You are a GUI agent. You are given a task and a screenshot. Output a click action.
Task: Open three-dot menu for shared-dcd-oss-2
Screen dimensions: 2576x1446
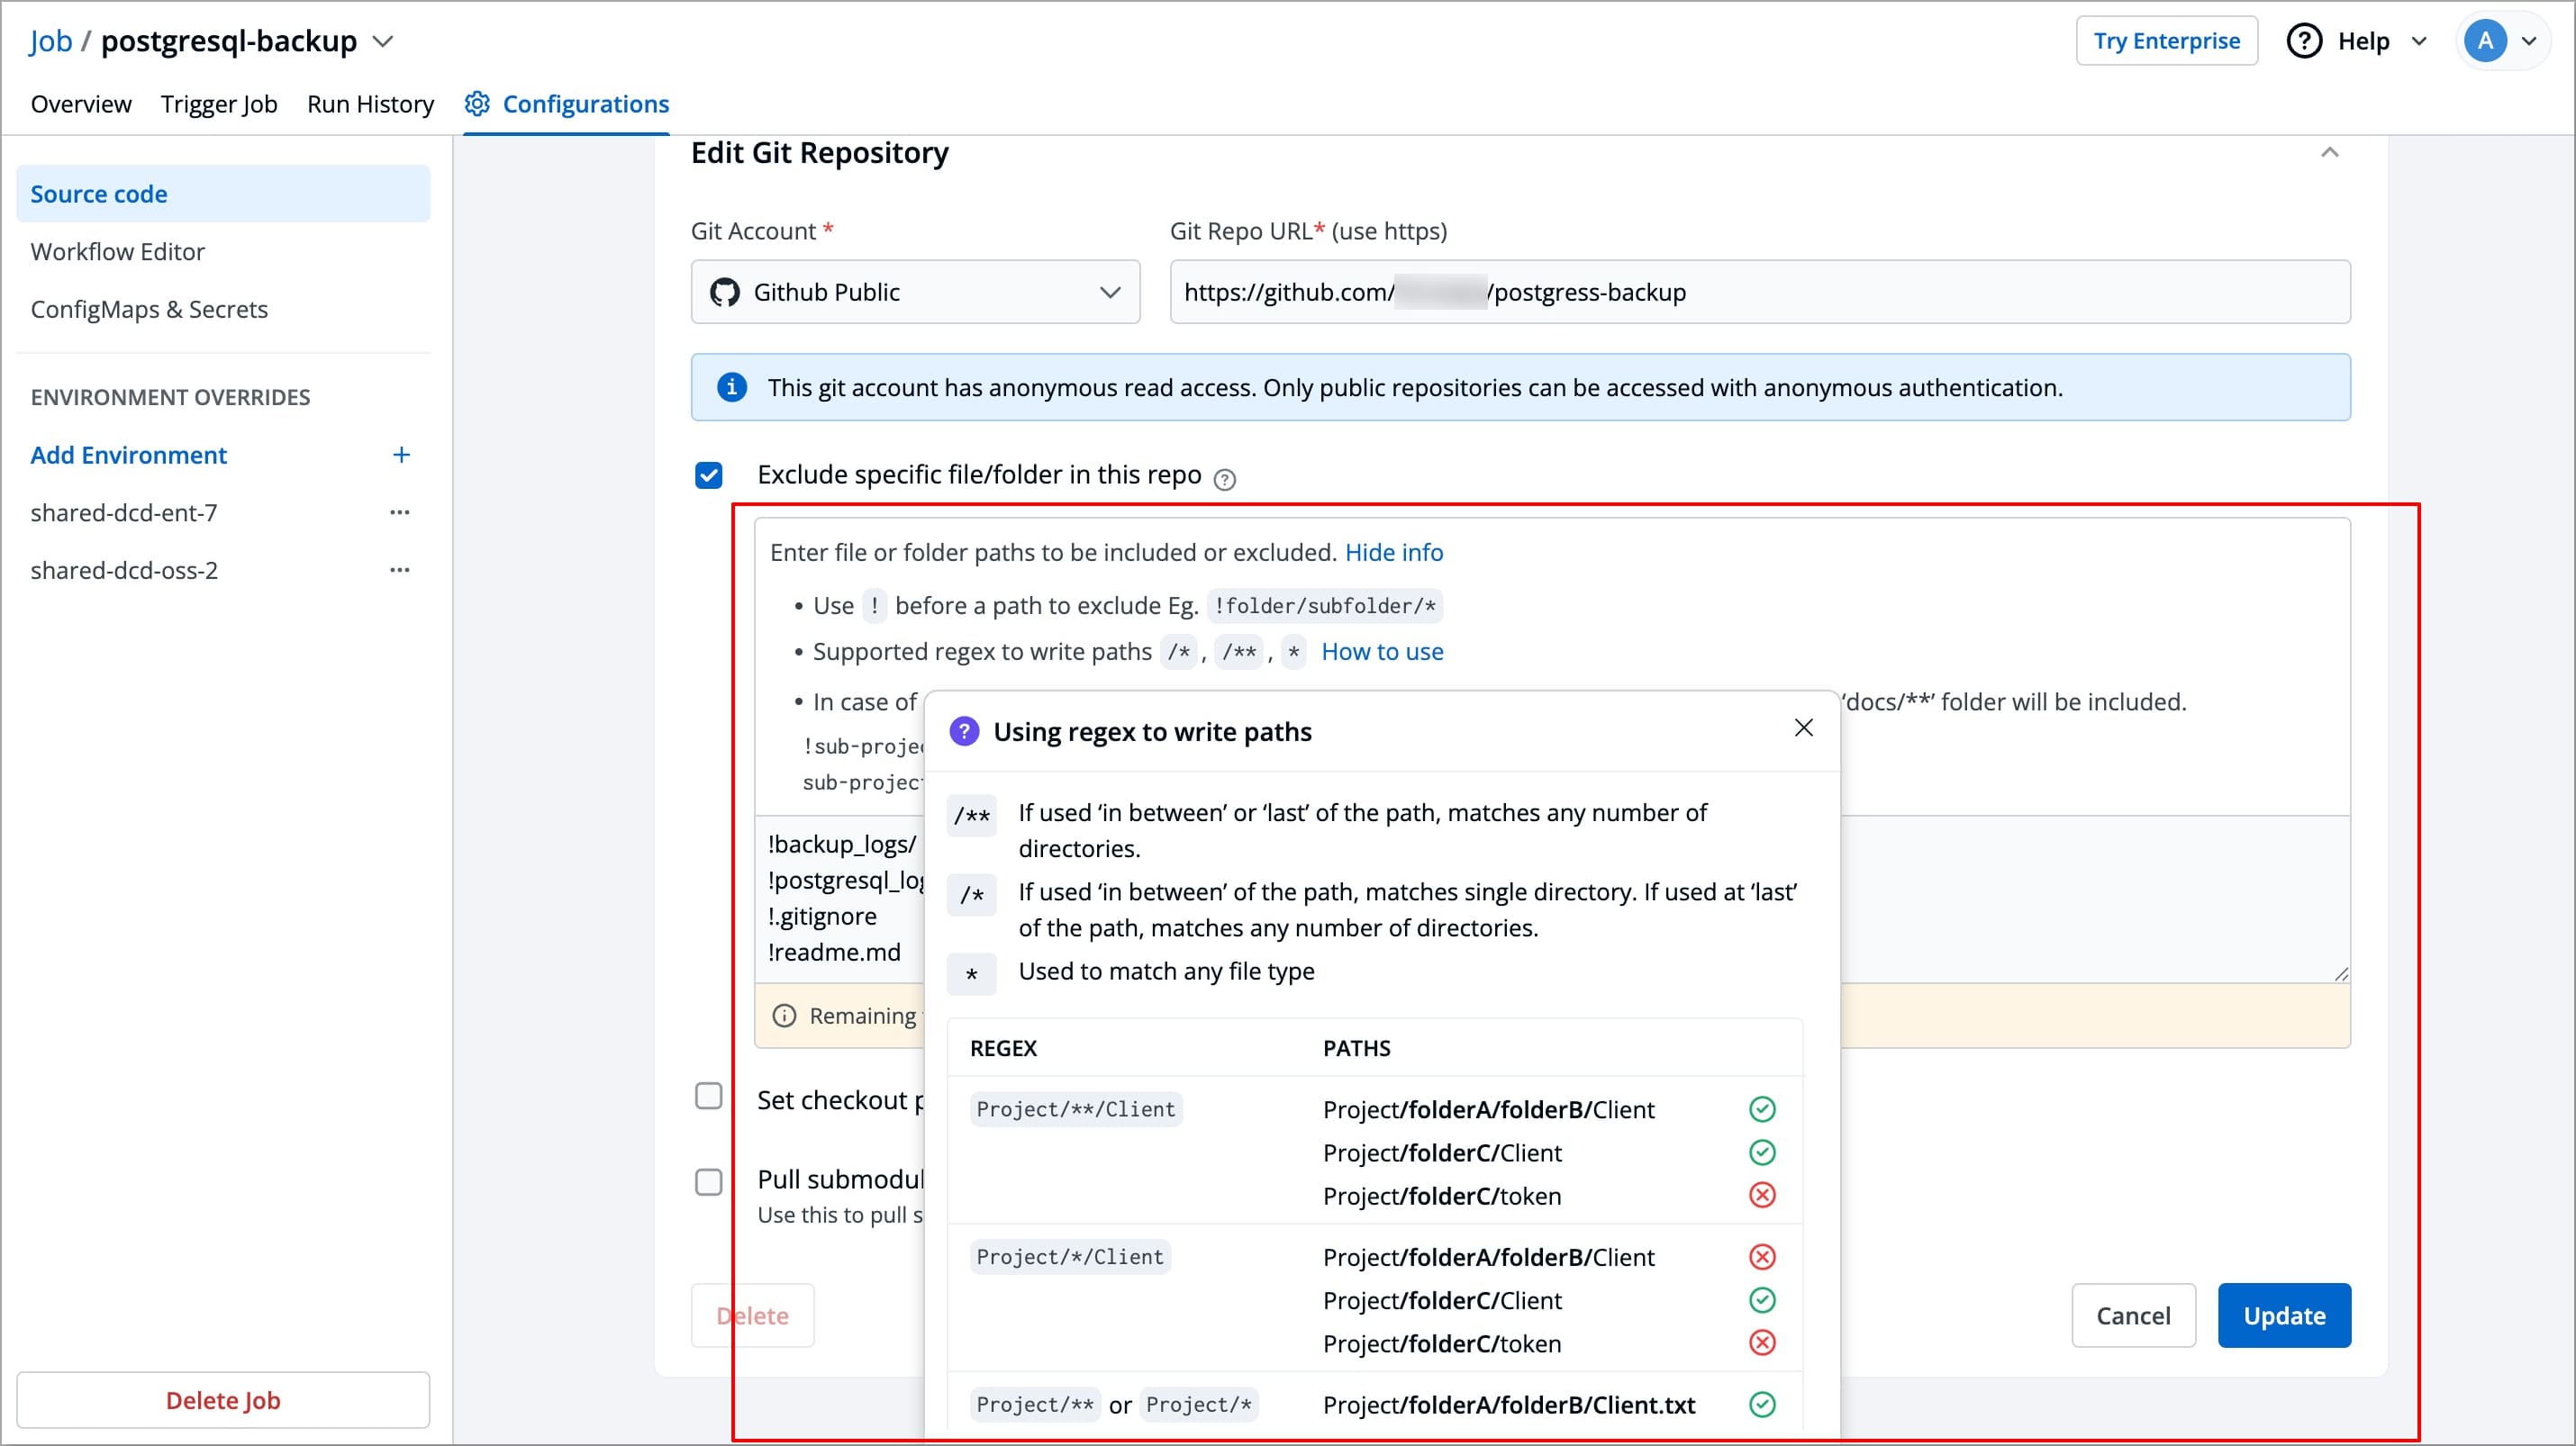click(x=400, y=571)
